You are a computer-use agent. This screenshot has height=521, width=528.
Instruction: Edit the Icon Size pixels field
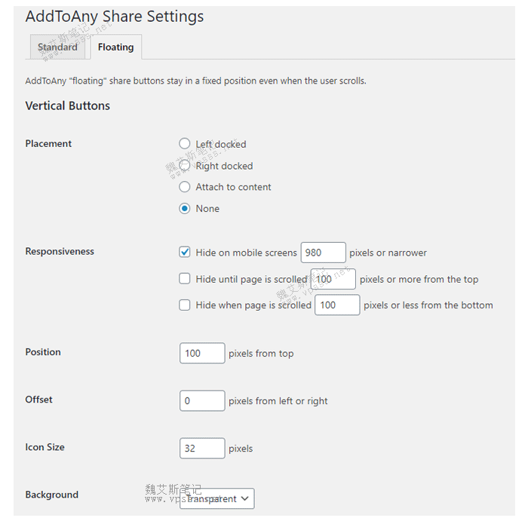coord(202,448)
